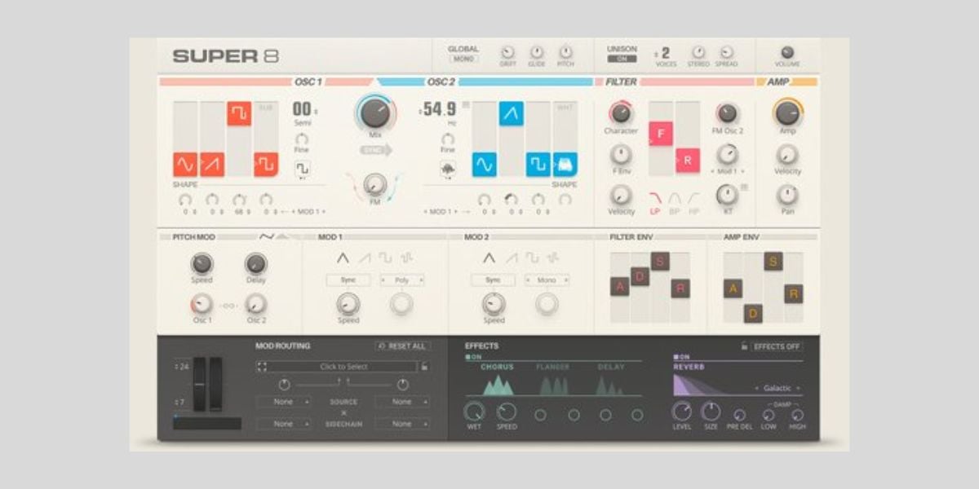The height and width of the screenshot is (489, 979).
Task: Select OSC 1 sub square wave block
Action: coord(266,165)
